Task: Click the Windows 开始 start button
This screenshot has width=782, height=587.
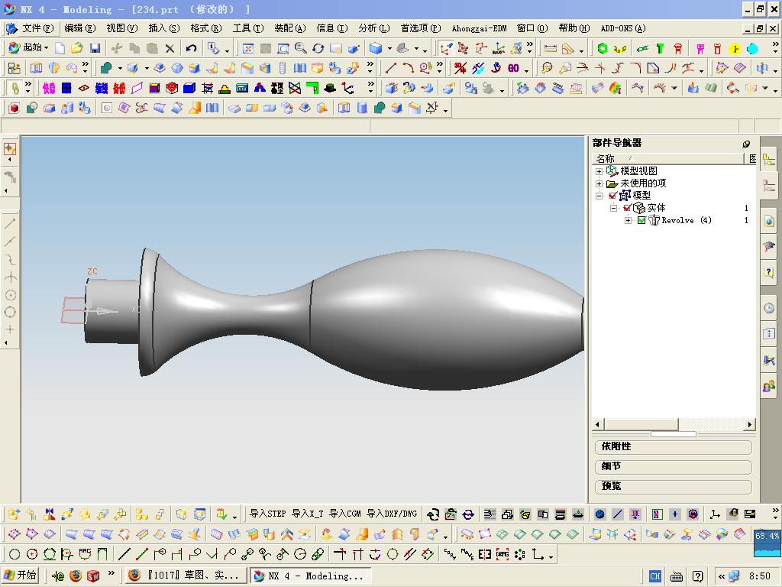Action: (x=21, y=576)
